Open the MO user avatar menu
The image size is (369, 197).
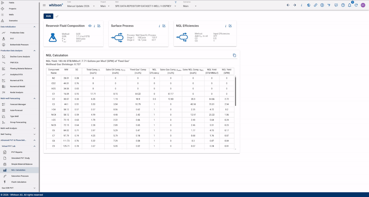coord(363,5)
